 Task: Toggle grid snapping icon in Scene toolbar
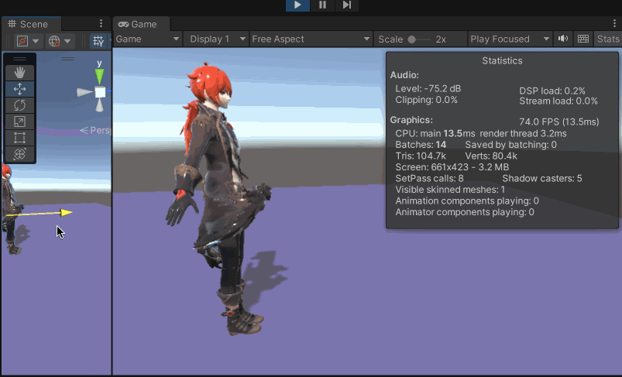[x=98, y=40]
